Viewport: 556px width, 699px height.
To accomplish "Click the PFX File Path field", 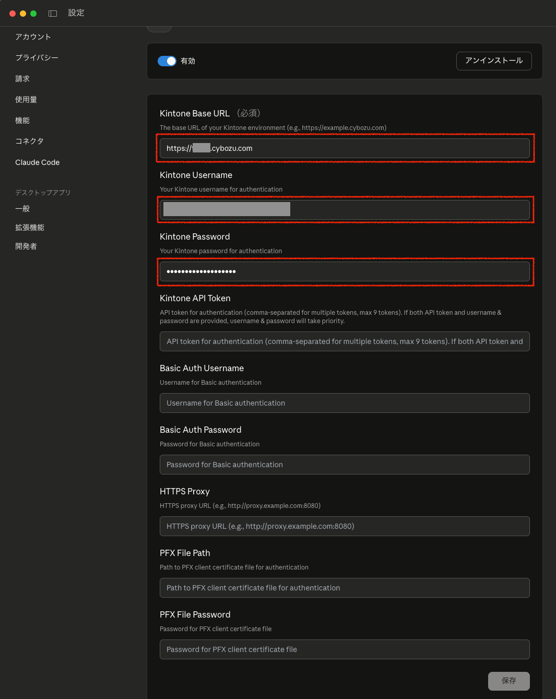I will (x=345, y=588).
